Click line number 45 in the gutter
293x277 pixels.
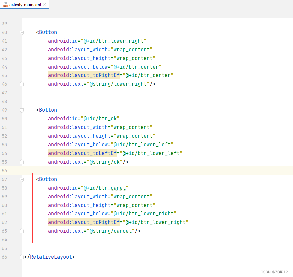tap(4, 75)
